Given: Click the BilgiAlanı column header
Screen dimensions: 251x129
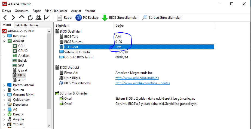Looking at the screenshot, I should pyautogui.click(x=84, y=26).
